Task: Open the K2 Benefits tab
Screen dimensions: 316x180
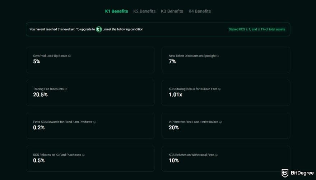Action: click(x=144, y=11)
